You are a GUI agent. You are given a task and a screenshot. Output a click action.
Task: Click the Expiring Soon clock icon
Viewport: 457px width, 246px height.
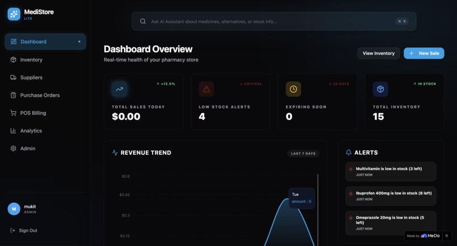[x=293, y=89]
